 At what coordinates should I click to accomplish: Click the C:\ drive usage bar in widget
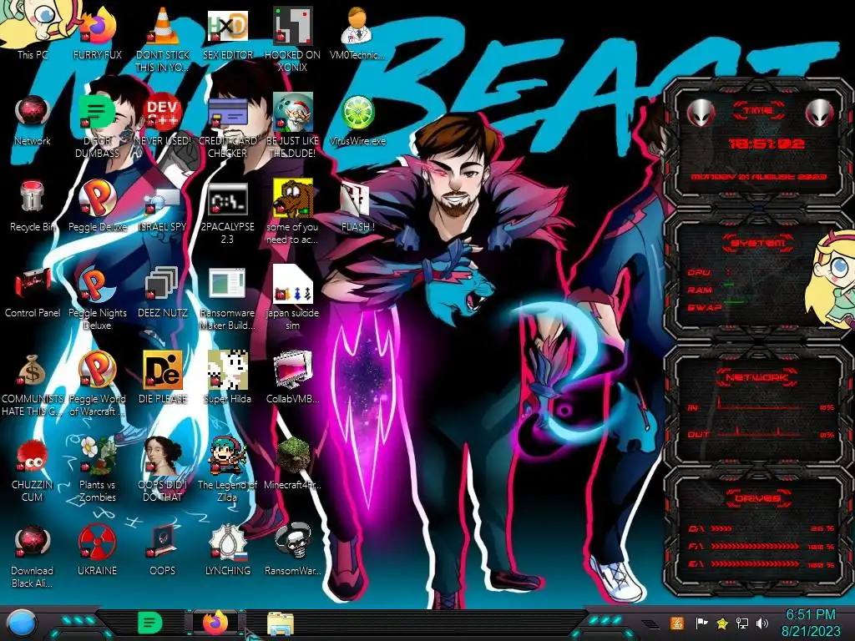coord(761,528)
